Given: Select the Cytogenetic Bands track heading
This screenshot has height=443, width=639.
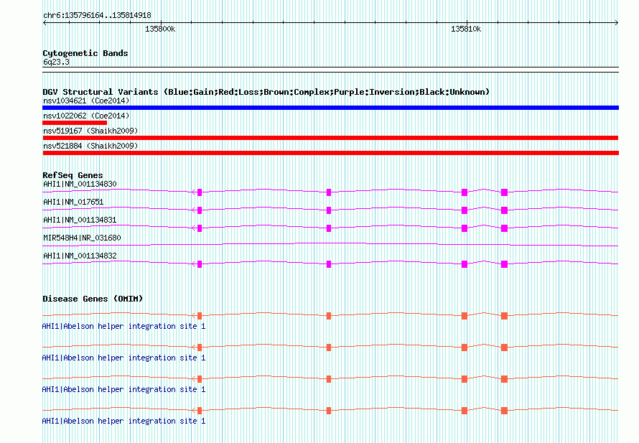Looking at the screenshot, I should [85, 53].
